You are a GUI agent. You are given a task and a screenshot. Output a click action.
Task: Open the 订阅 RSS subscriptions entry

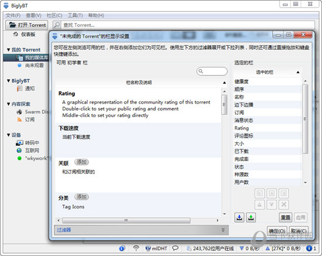tap(30, 120)
